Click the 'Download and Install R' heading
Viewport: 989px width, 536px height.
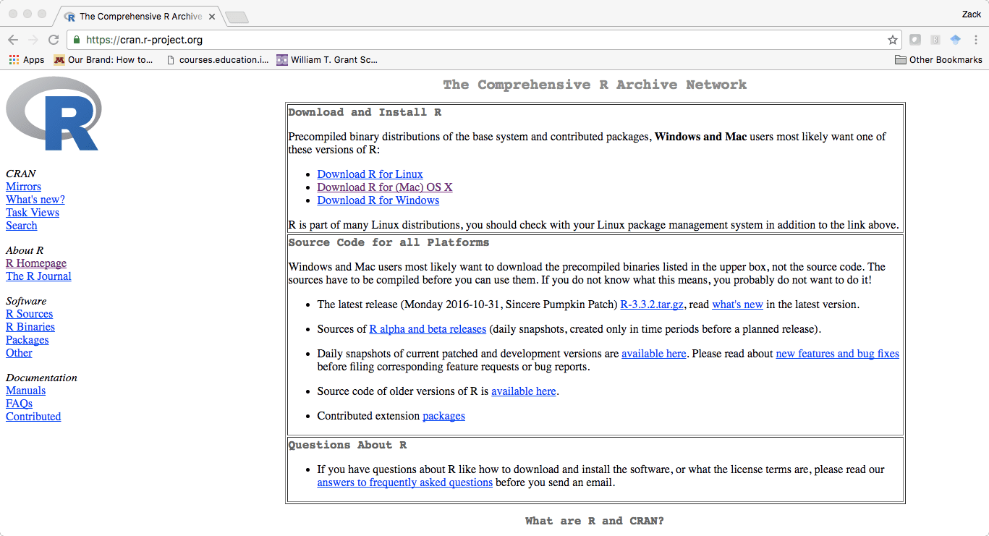tap(365, 112)
